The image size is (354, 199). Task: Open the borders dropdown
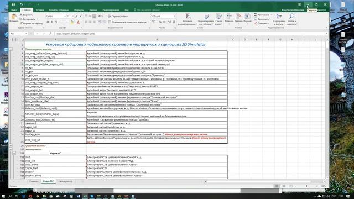(67, 22)
